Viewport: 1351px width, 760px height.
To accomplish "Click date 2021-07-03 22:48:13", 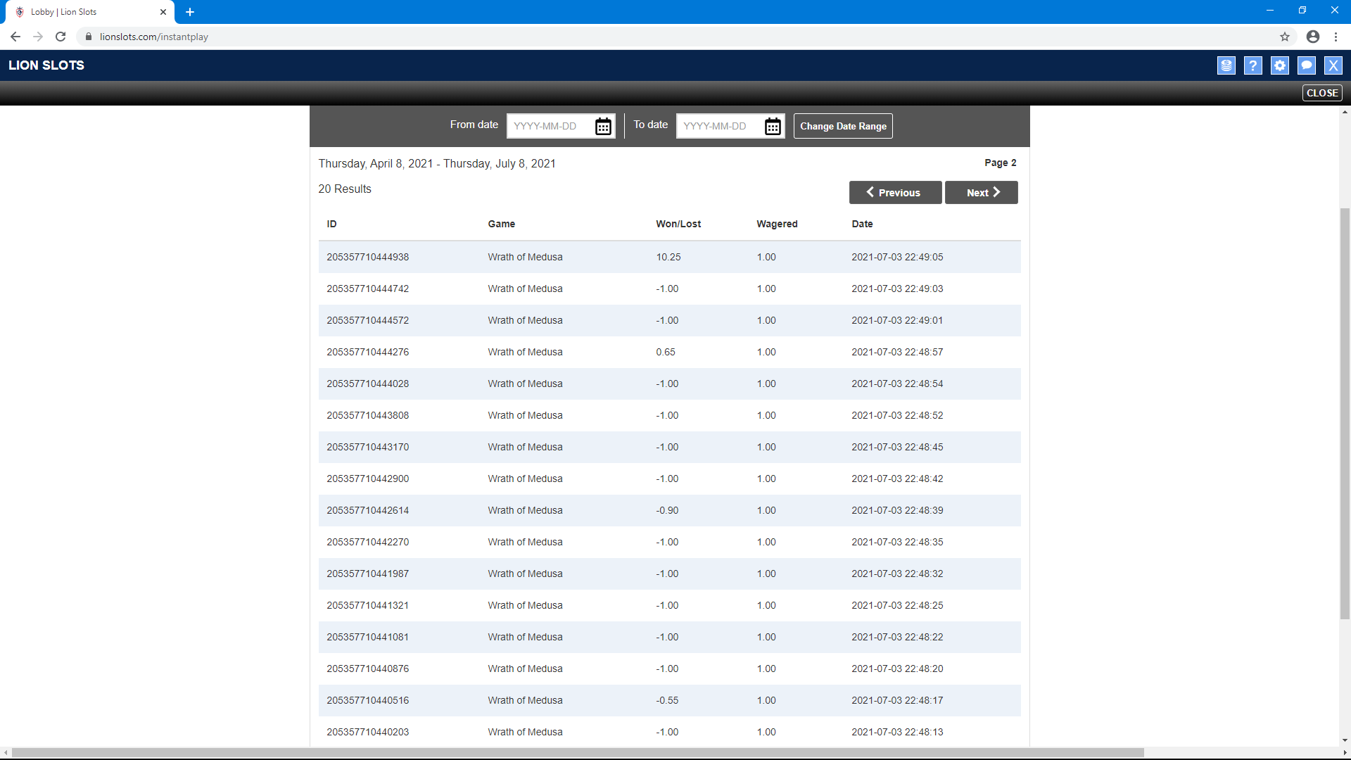I will 897,732.
